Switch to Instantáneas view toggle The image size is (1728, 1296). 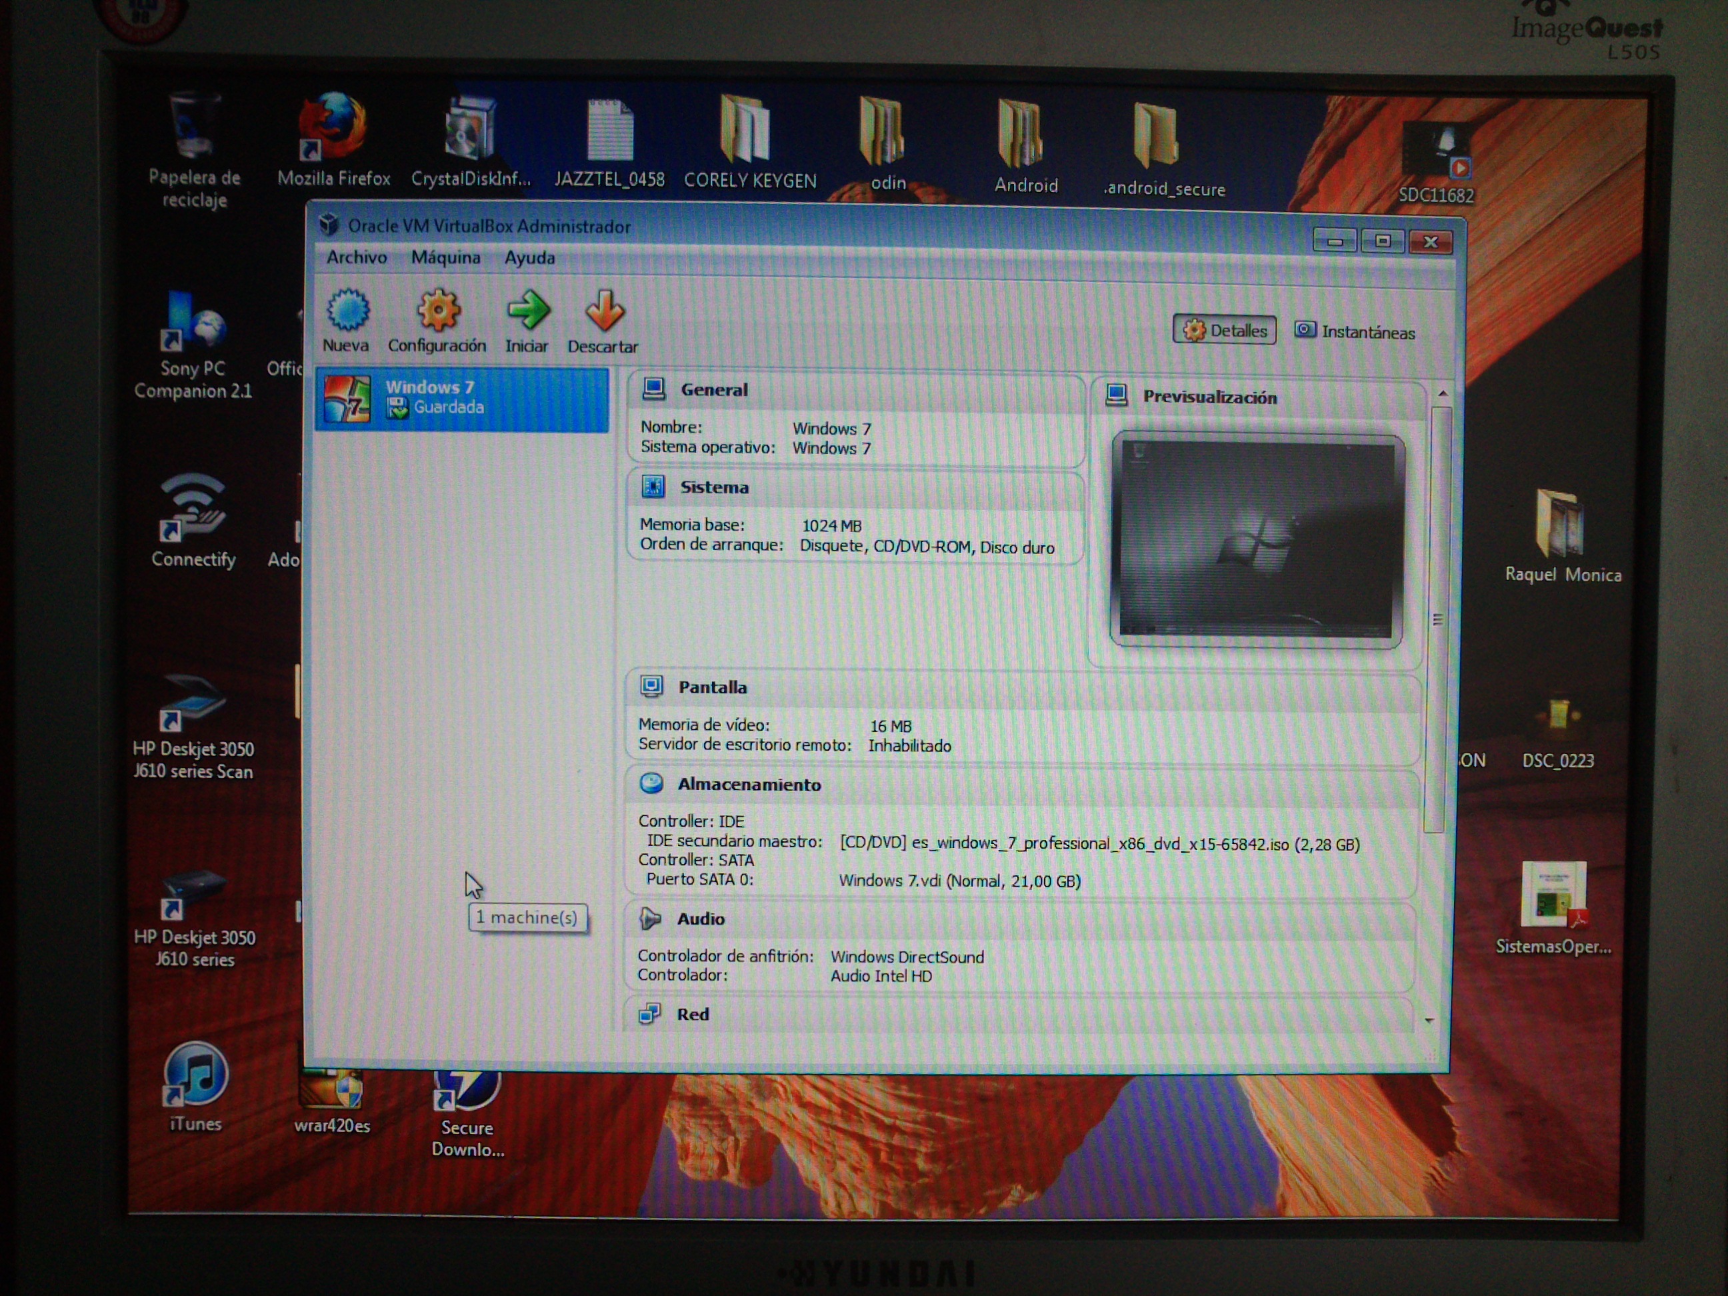pos(1355,332)
